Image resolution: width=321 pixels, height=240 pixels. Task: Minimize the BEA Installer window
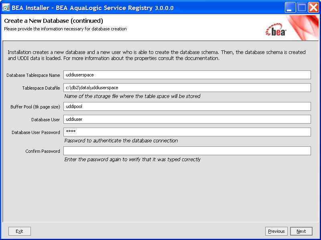(x=290, y=8)
